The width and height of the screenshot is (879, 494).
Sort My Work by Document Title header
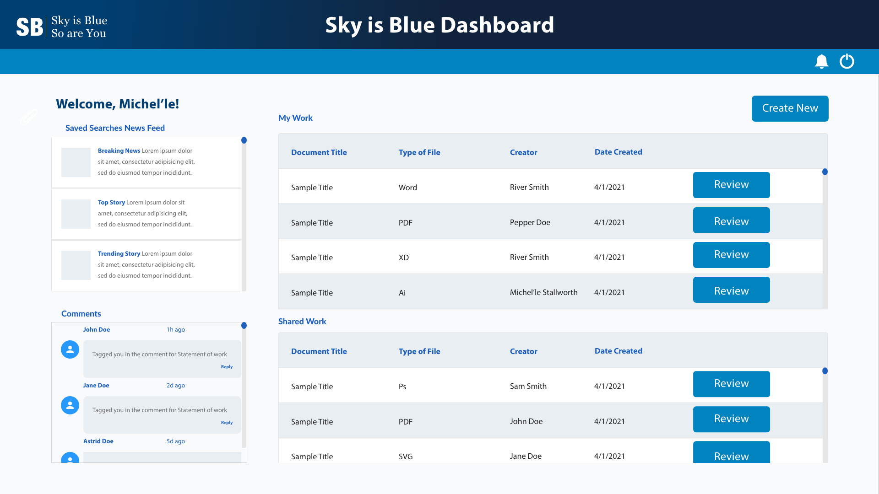click(319, 152)
